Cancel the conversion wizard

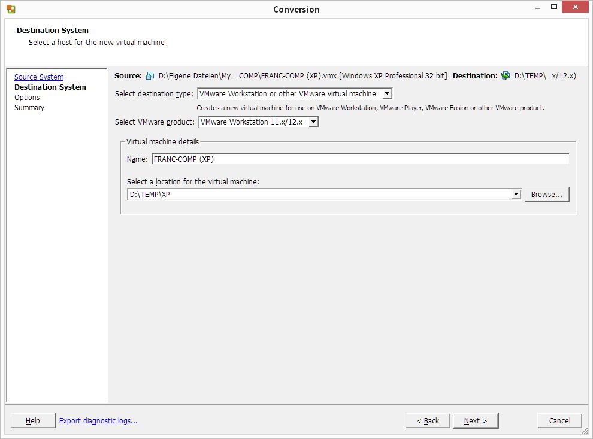click(x=559, y=421)
